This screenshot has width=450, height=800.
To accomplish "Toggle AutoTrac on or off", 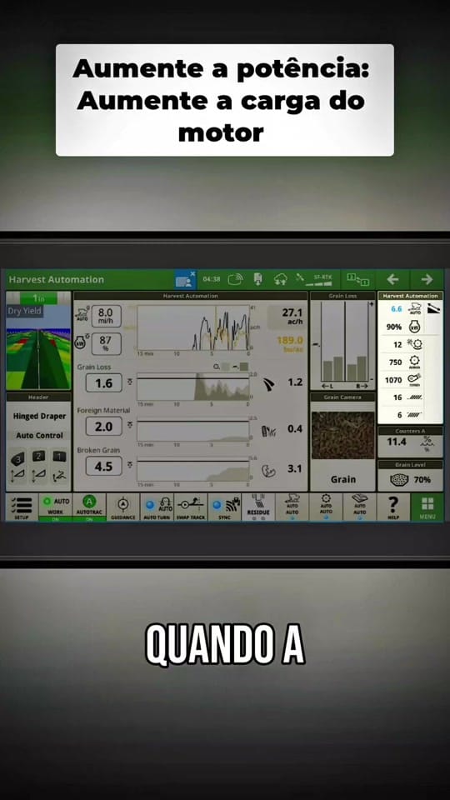I will coord(89,507).
